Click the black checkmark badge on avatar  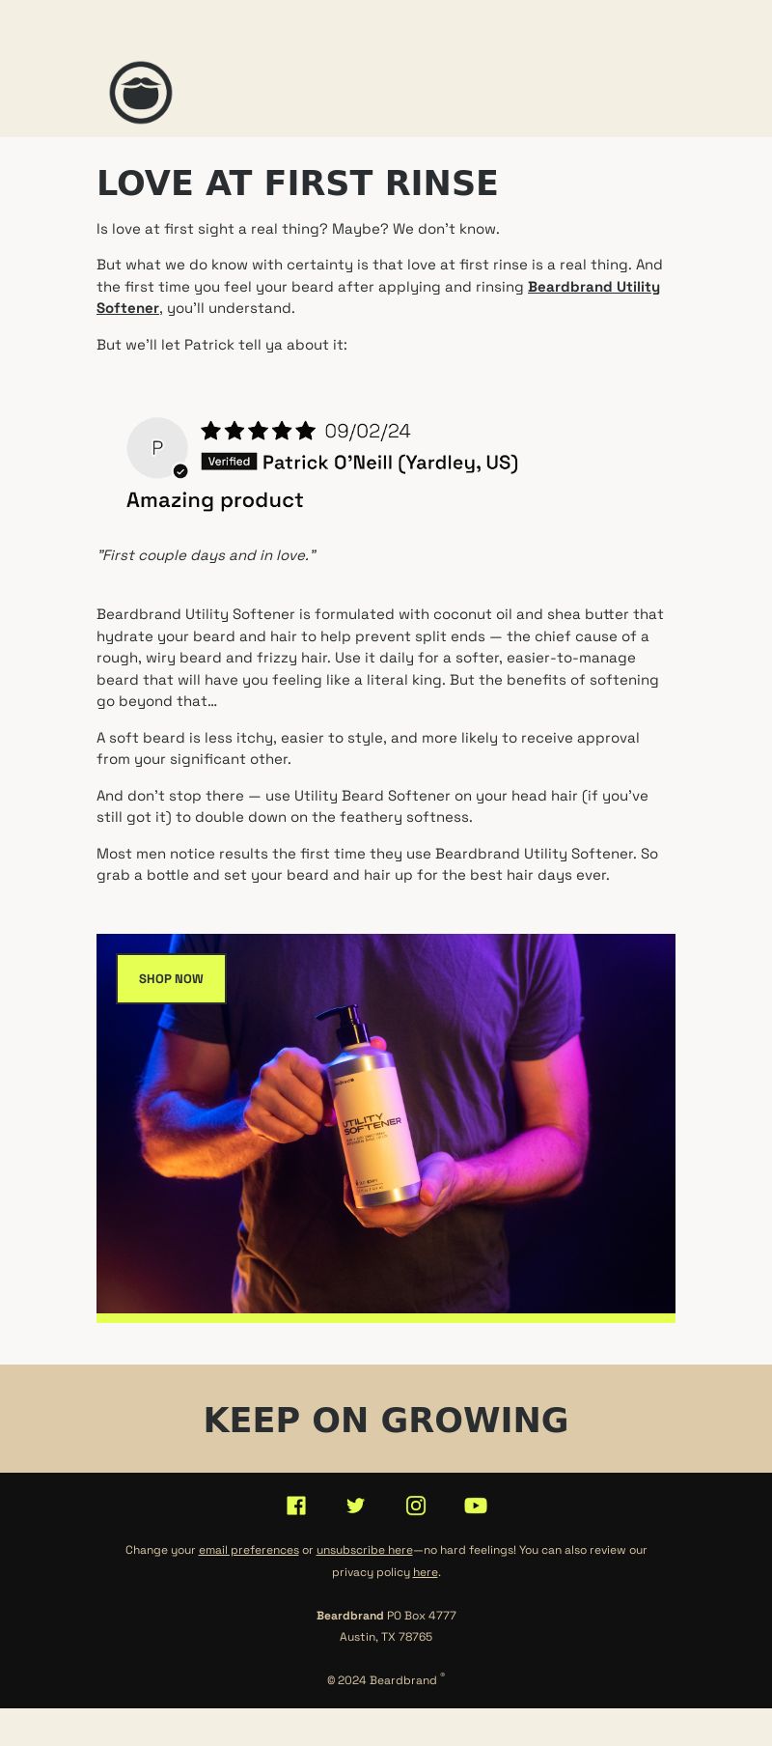[180, 471]
